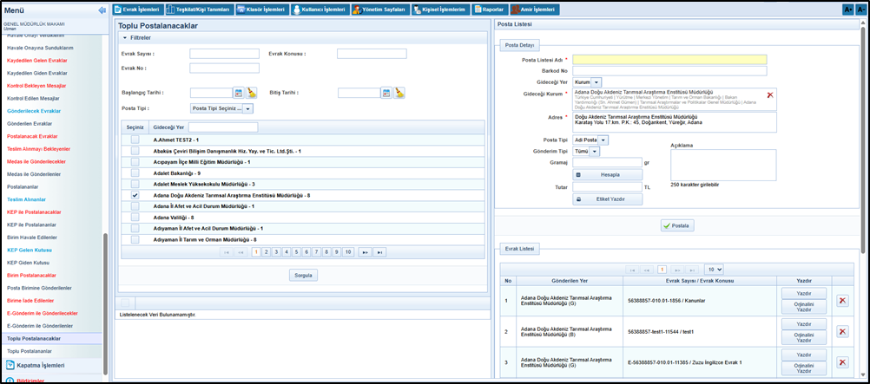The width and height of the screenshot is (870, 384).
Task: Open the Kişisel İşlemlerim menu
Action: [x=442, y=10]
